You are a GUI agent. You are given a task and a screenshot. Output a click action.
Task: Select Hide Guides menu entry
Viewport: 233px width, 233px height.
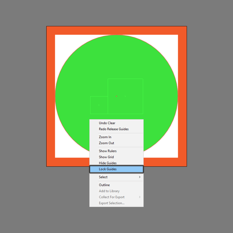click(116, 163)
